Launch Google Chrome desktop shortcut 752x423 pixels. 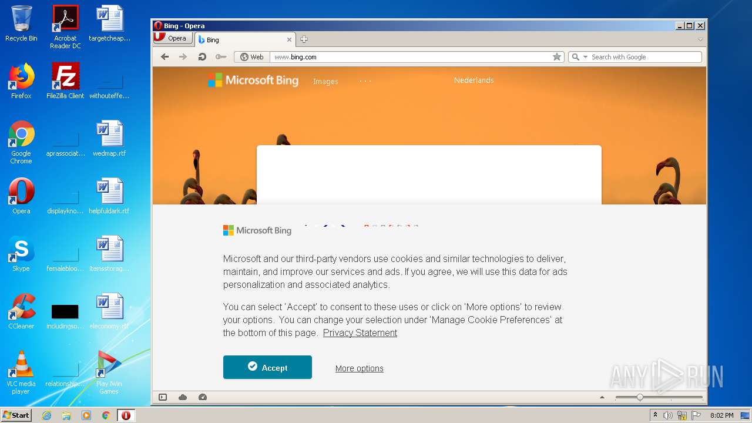(21, 142)
